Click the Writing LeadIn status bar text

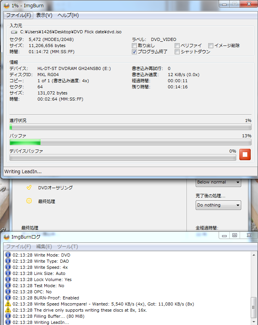coord(23,172)
